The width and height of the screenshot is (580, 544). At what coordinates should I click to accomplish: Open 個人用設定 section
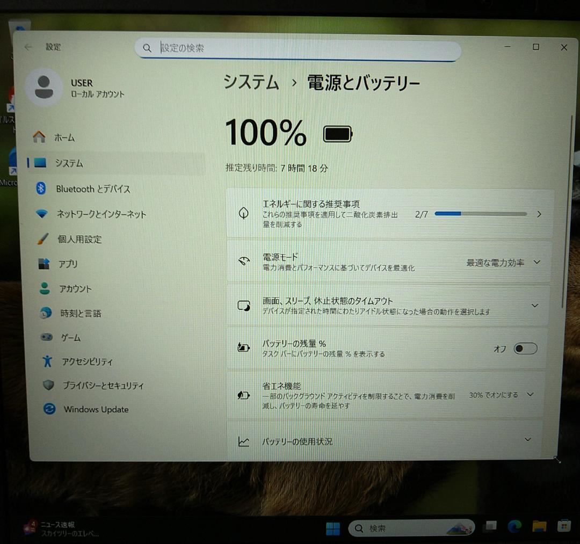coord(81,239)
